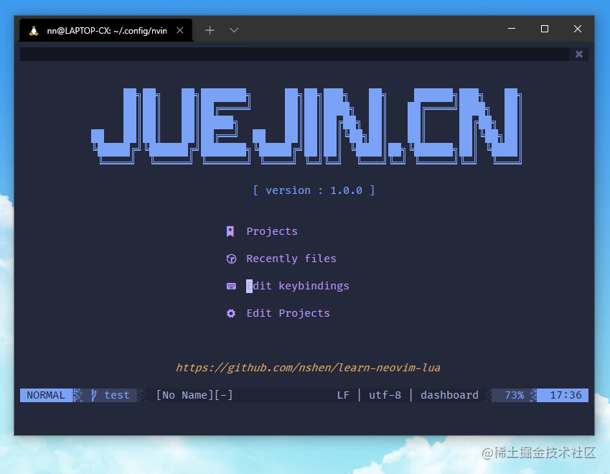The width and height of the screenshot is (610, 474).
Task: Close the Windows Terminal window
Action: pos(578,29)
